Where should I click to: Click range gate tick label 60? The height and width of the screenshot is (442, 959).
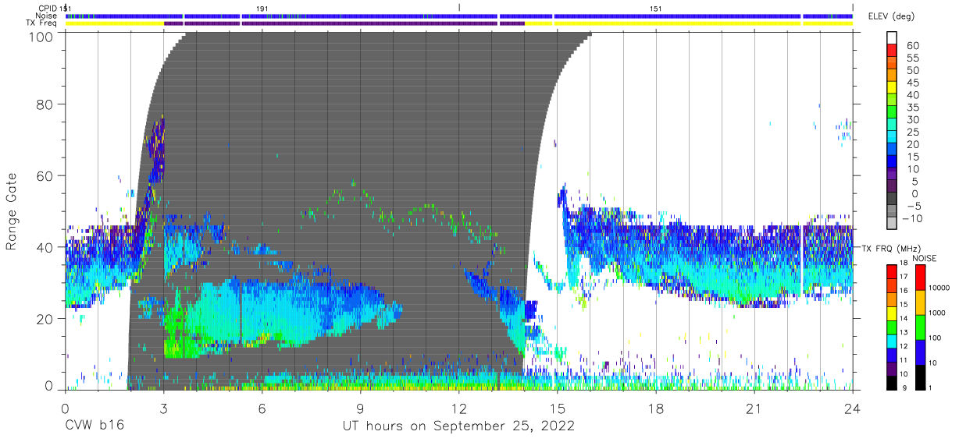click(45, 175)
